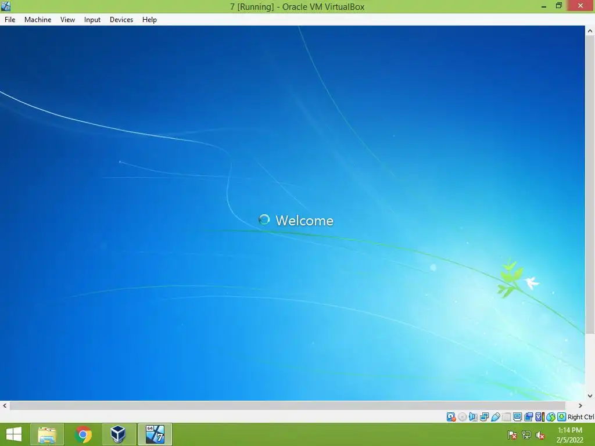595x446 pixels.
Task: Click the Right Ctrl host key label
Action: (x=581, y=417)
